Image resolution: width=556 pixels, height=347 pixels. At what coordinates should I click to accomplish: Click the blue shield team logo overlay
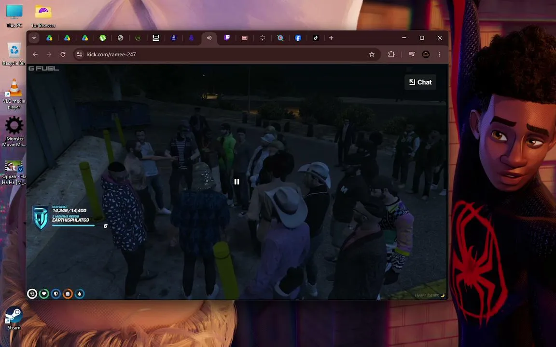coord(41,217)
